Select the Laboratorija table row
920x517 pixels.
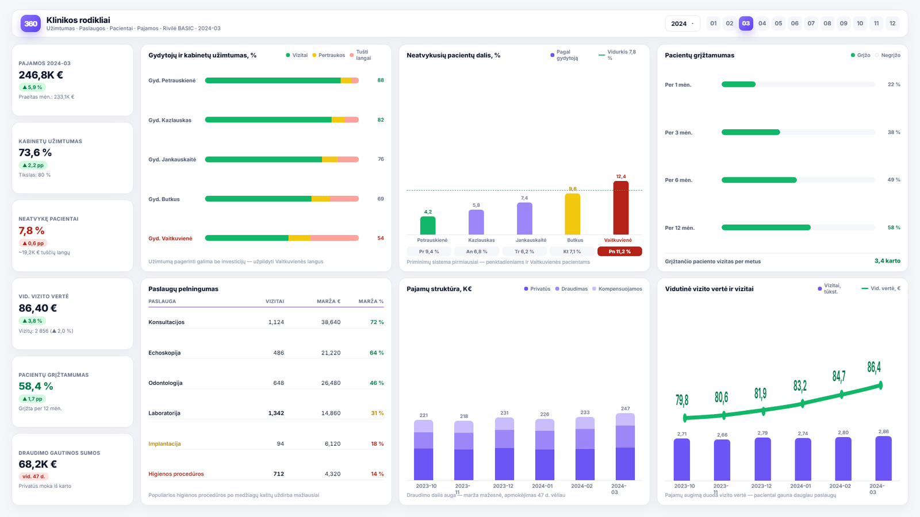pyautogui.click(x=266, y=413)
